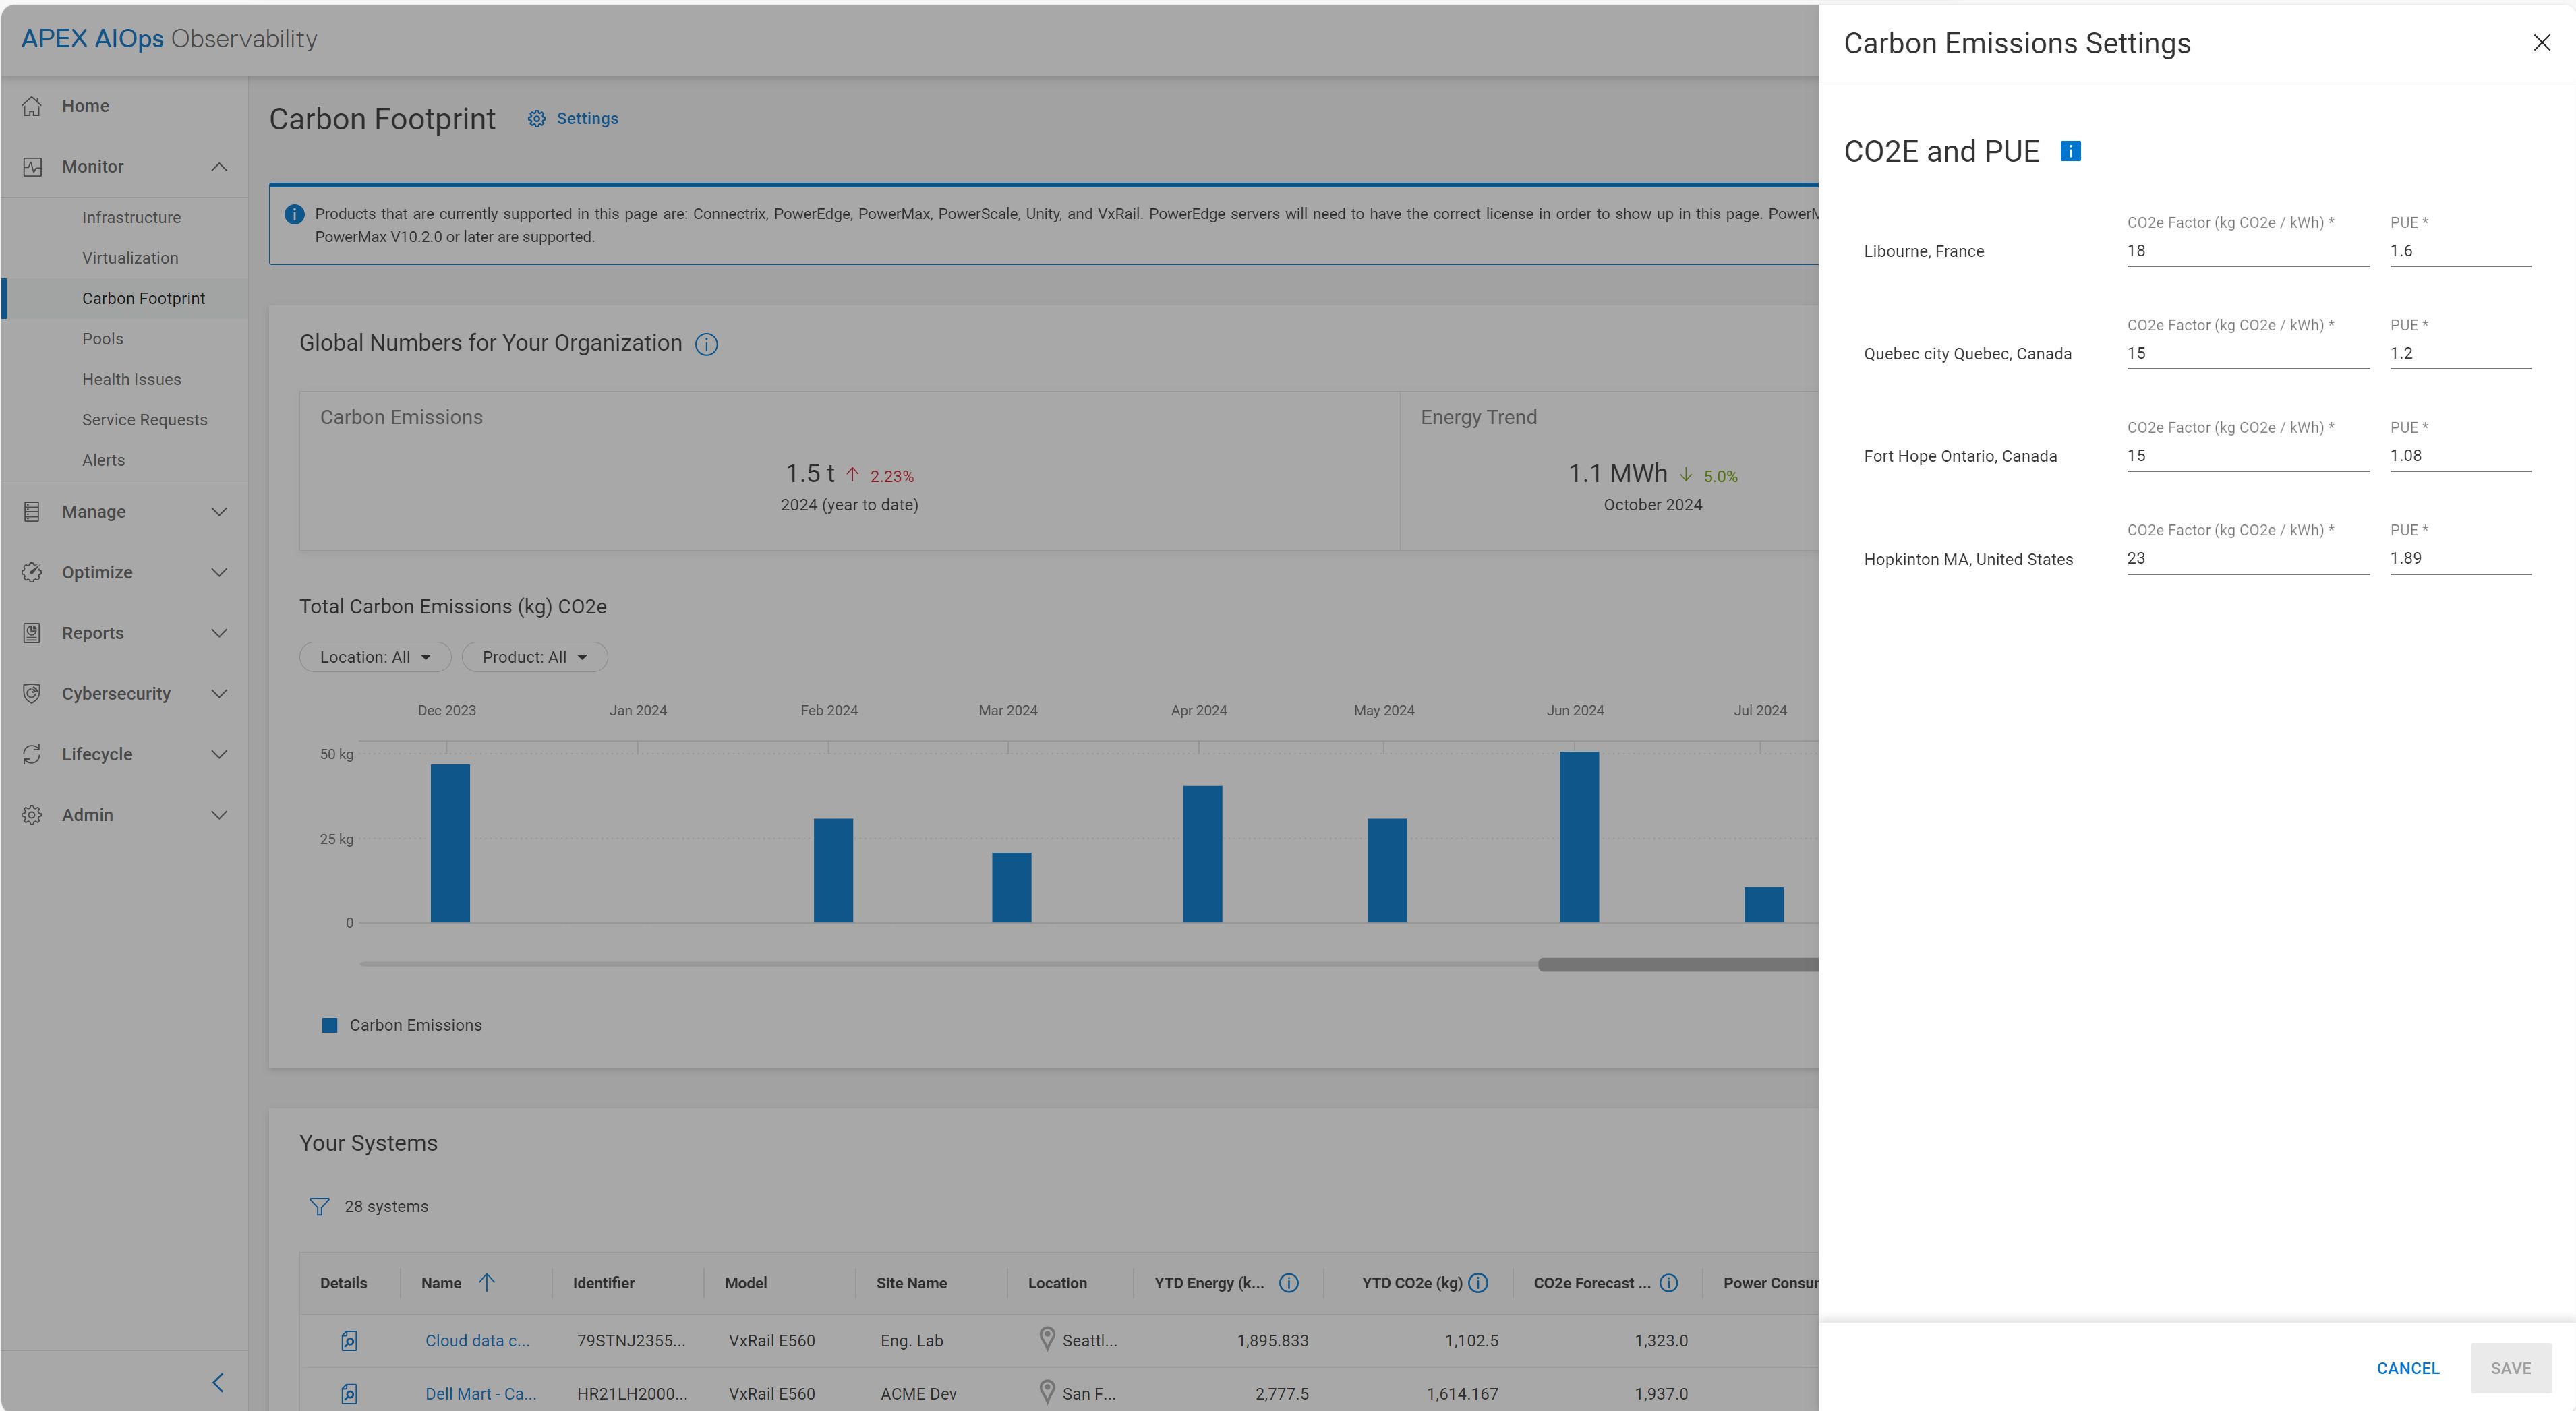Click the Reports icon in sidebar

point(32,633)
